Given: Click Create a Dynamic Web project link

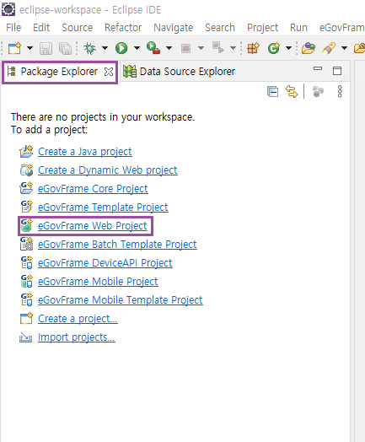Looking at the screenshot, I should coord(108,170).
